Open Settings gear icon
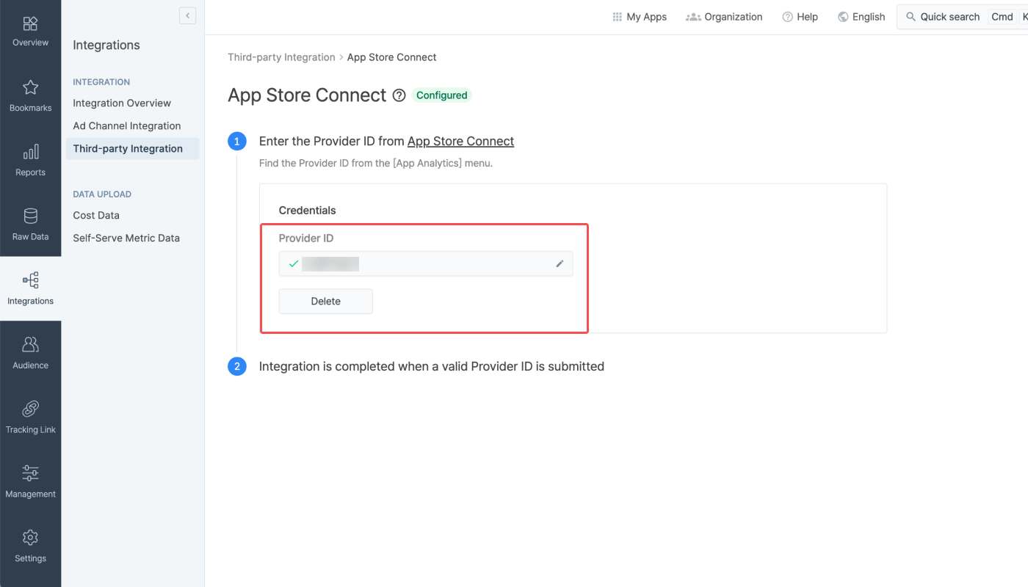 (x=30, y=537)
